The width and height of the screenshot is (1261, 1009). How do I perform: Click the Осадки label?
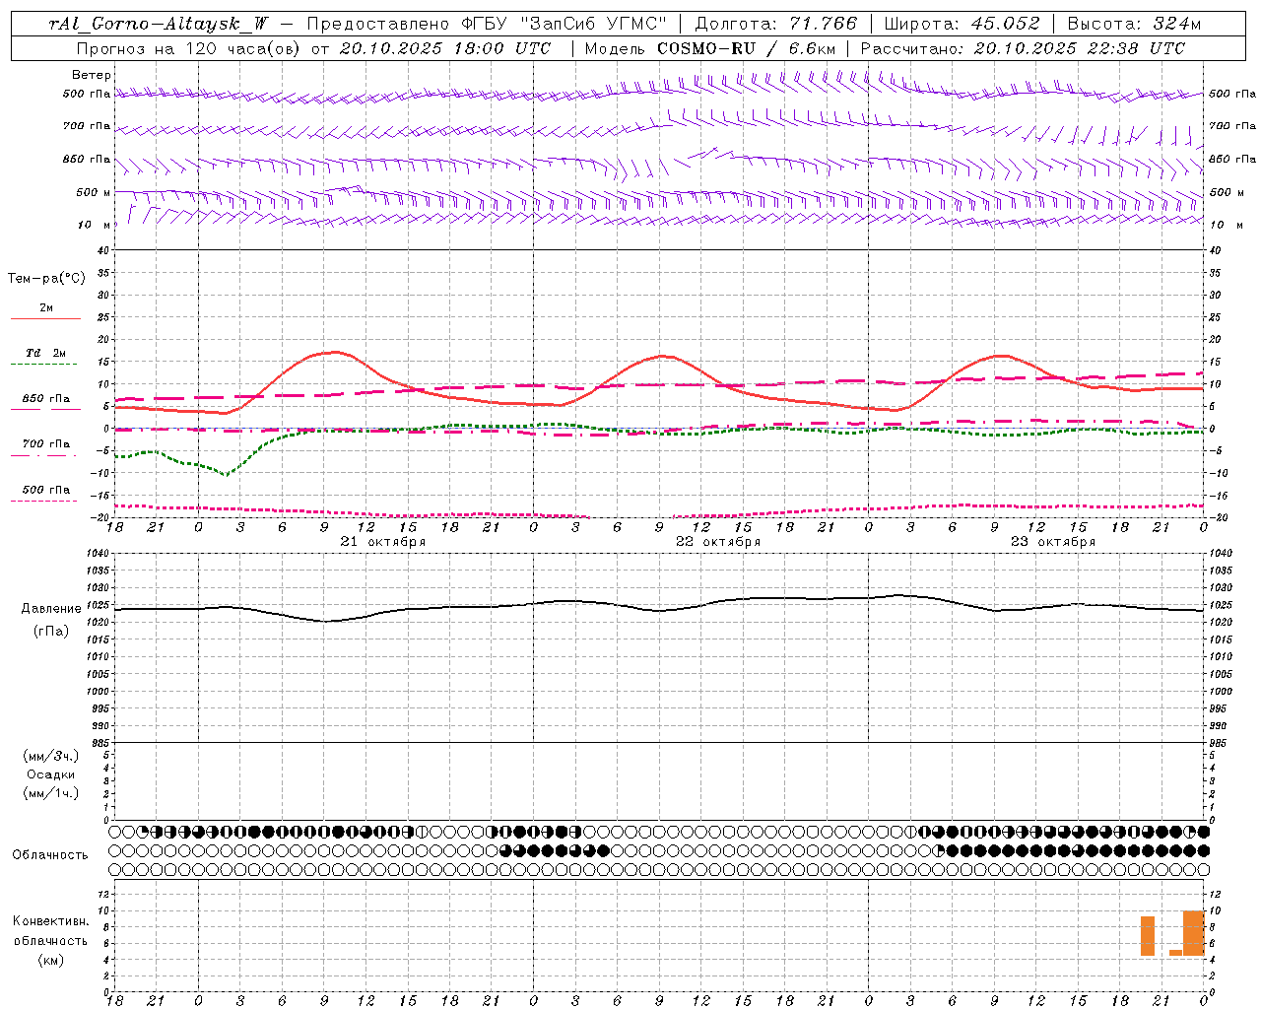coord(51,774)
